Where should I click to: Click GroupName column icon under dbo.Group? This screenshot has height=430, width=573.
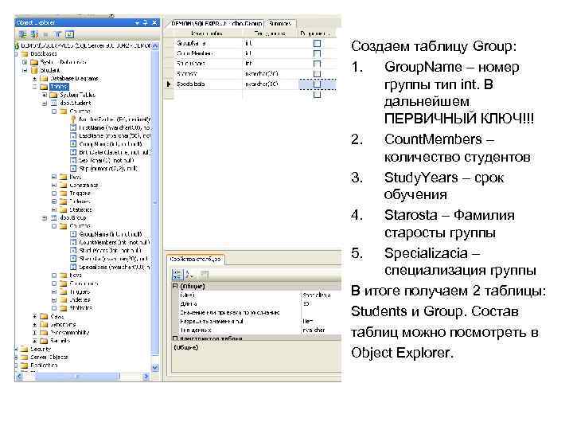click(73, 234)
